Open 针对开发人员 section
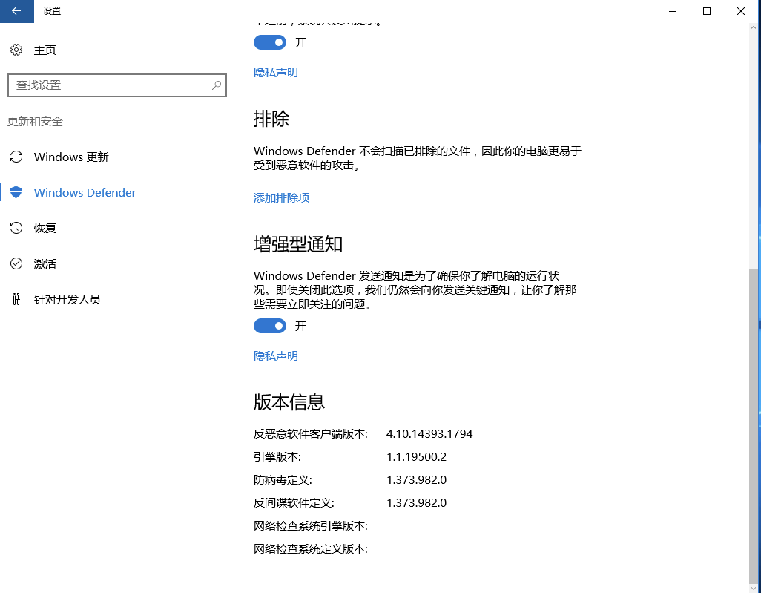Viewport: 761px width, 593px height. [67, 299]
